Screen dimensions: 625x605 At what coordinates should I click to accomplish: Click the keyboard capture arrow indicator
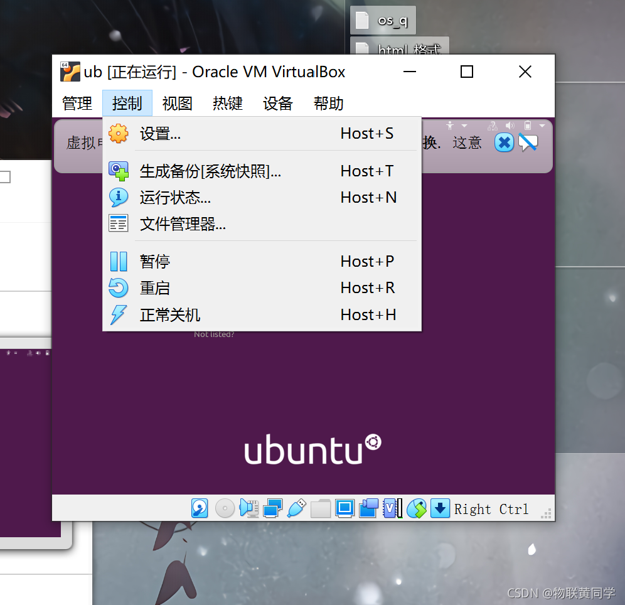(x=440, y=508)
